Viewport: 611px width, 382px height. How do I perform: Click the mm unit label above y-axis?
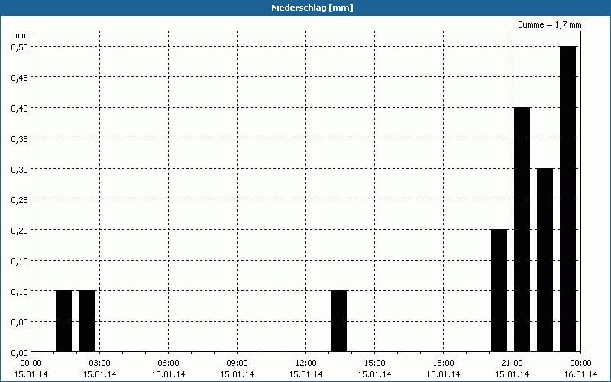pyautogui.click(x=22, y=35)
